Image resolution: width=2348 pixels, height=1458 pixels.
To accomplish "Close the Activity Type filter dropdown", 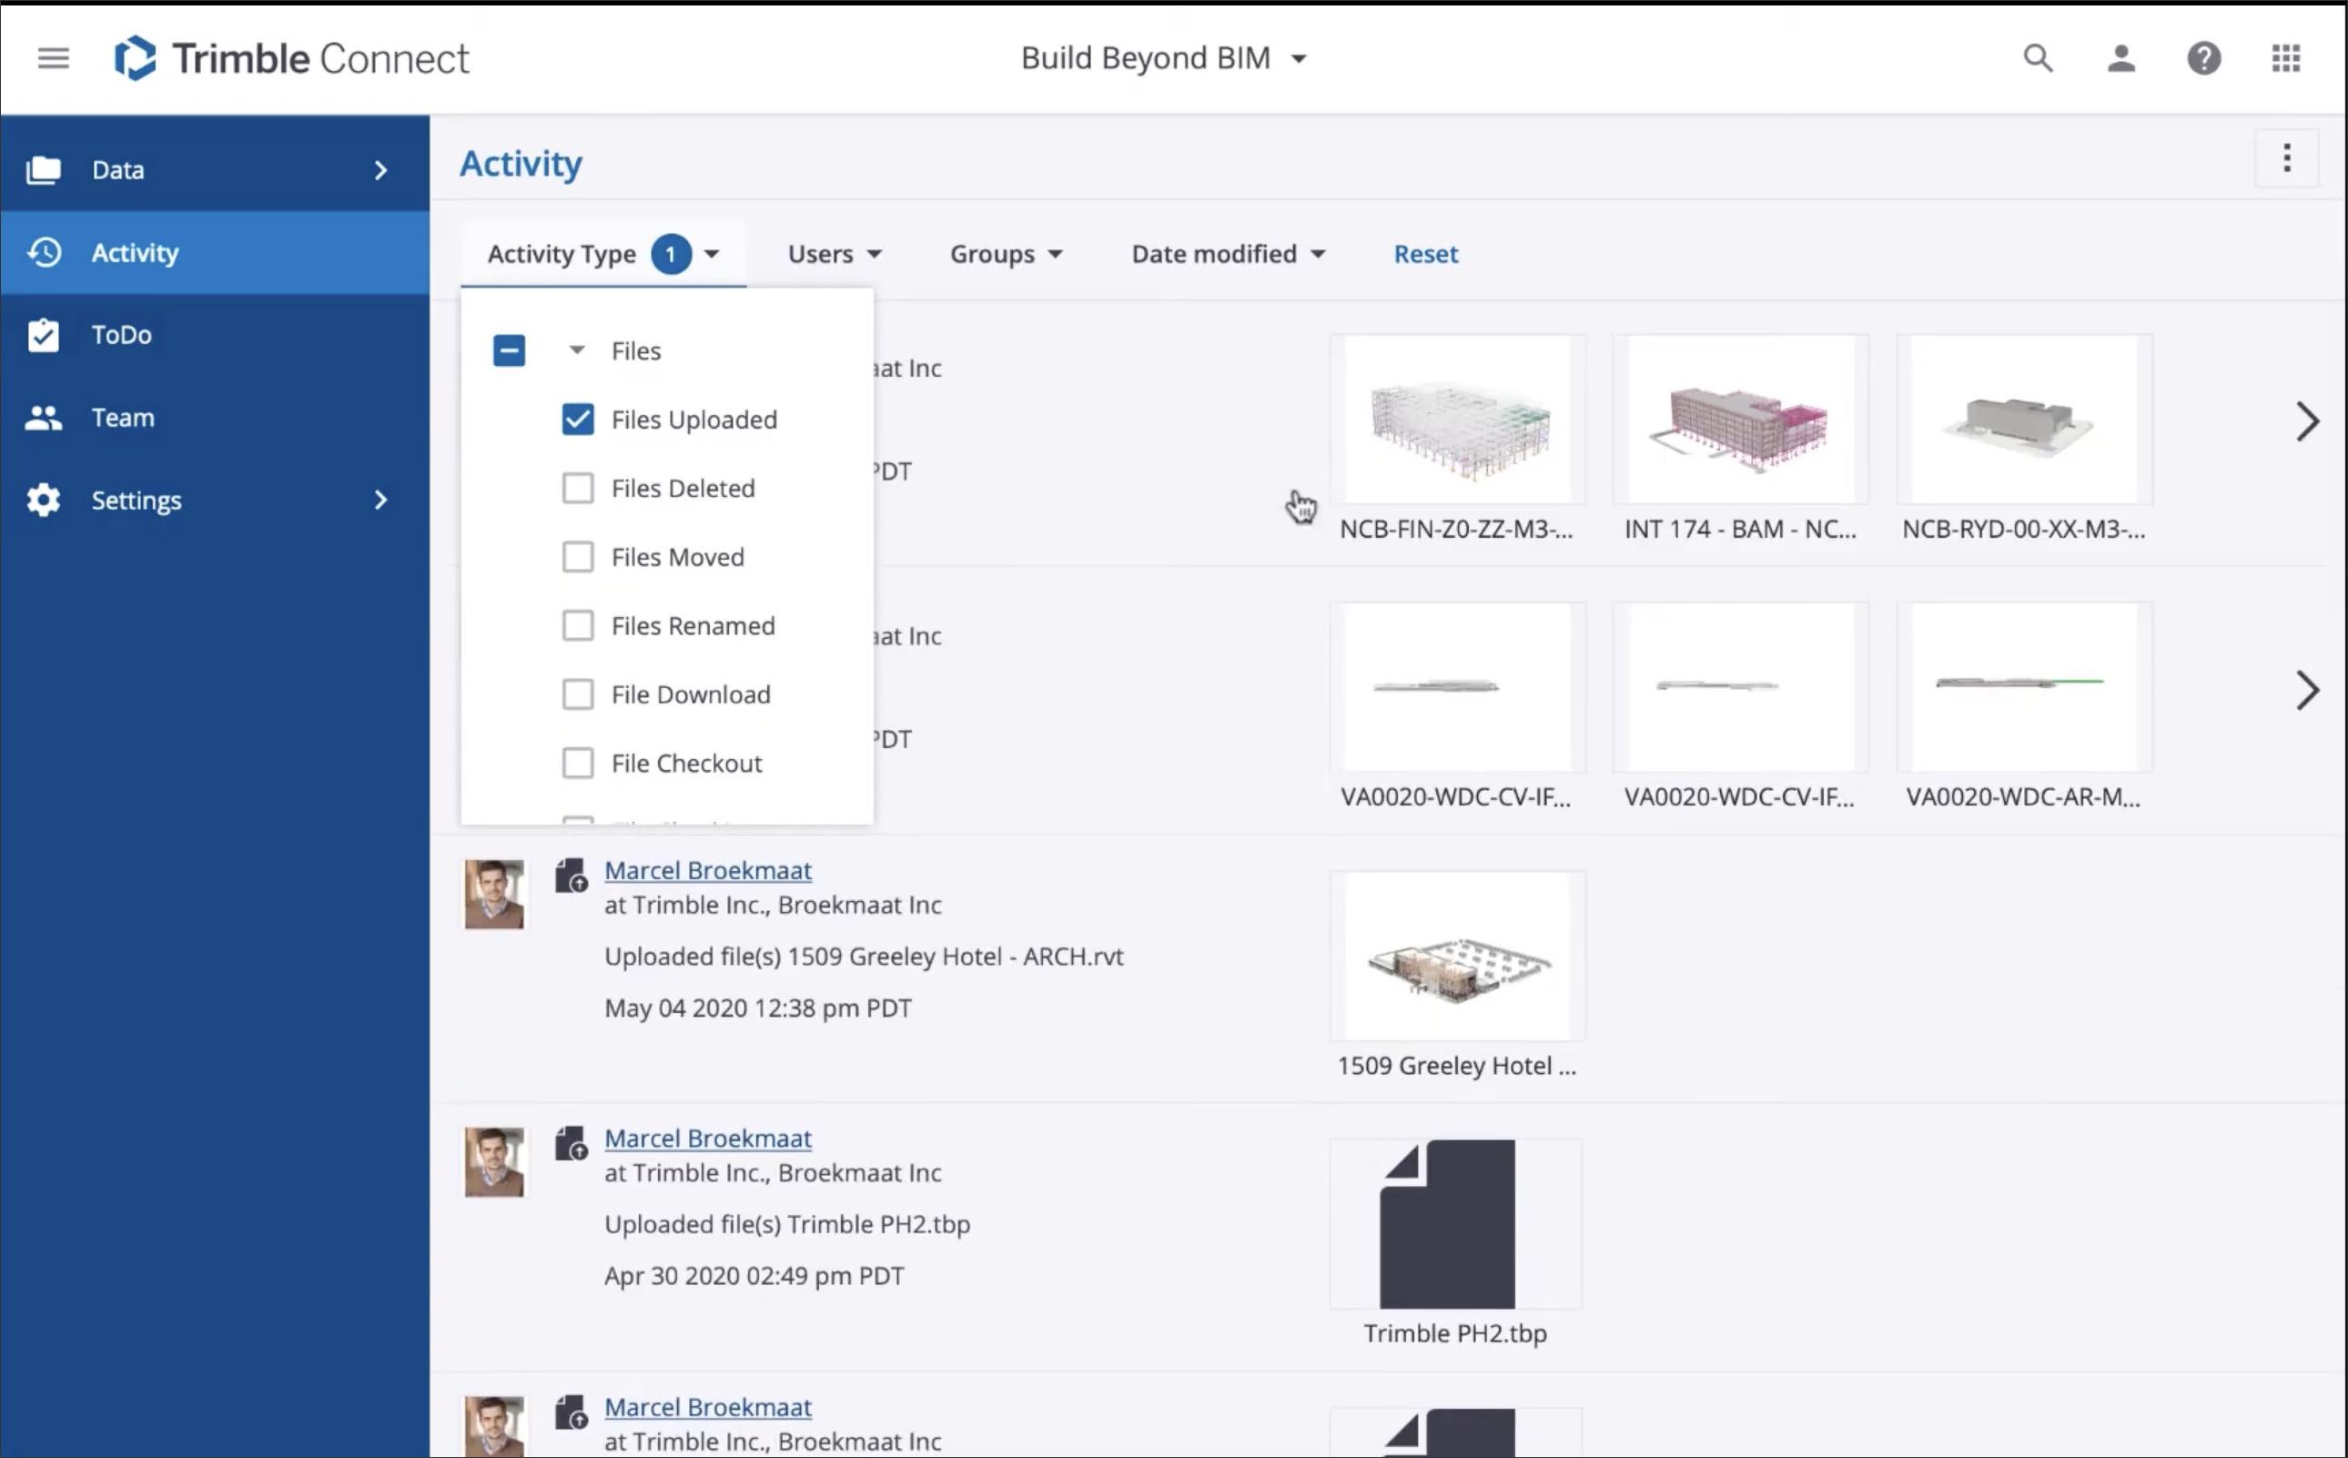I will coord(603,255).
